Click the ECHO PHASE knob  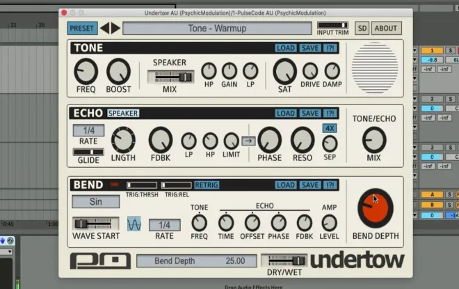pos(269,139)
